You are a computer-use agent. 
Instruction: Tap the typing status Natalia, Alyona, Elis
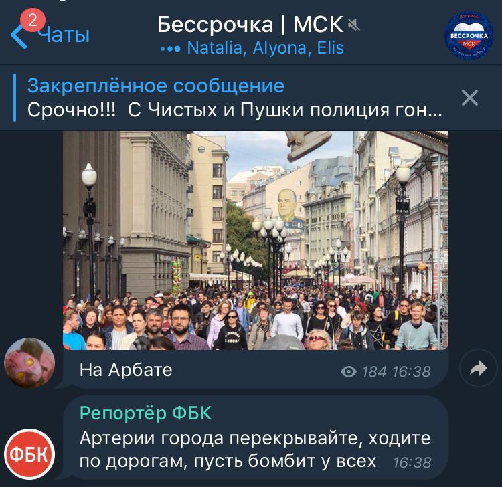coord(266,48)
